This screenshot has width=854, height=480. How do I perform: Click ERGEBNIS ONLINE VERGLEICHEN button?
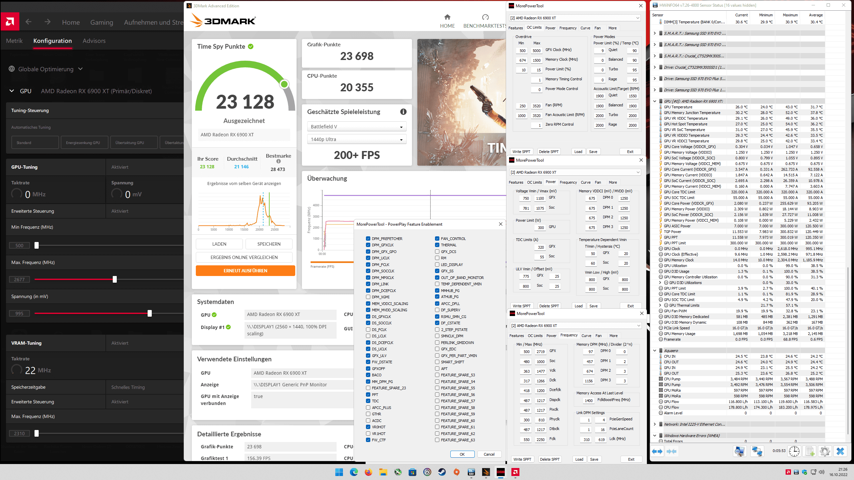(x=244, y=257)
